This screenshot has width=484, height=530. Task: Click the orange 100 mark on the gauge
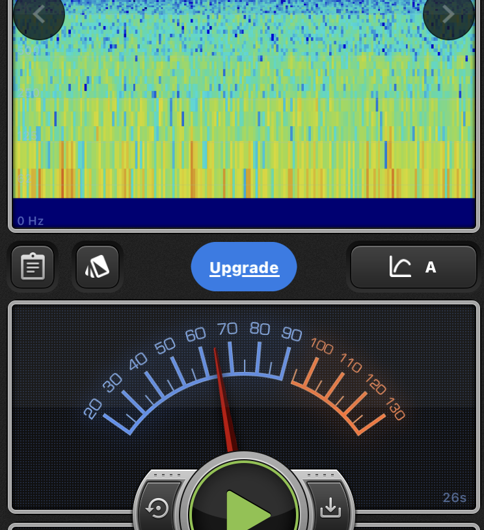tap(321, 345)
